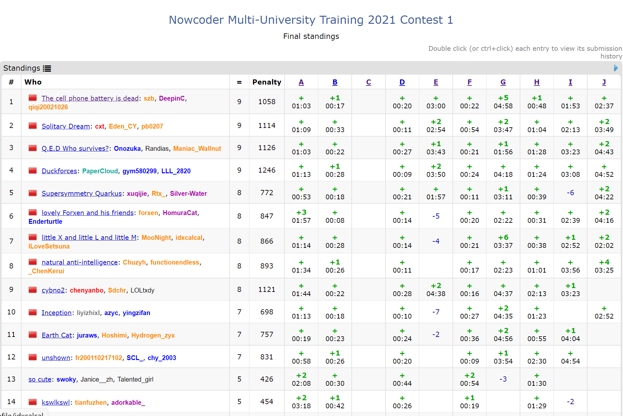Open the contest title link
The height and width of the screenshot is (416, 623).
311,20
